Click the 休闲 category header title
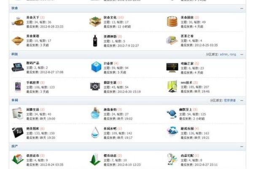Viewport: 253px width, 169px height. tap(14, 101)
